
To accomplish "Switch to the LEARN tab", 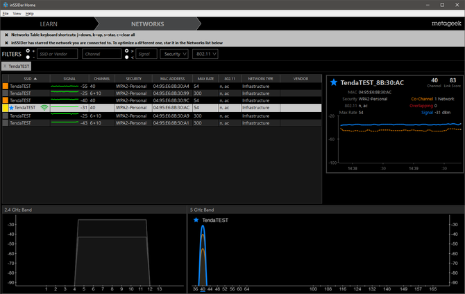I will click(49, 24).
